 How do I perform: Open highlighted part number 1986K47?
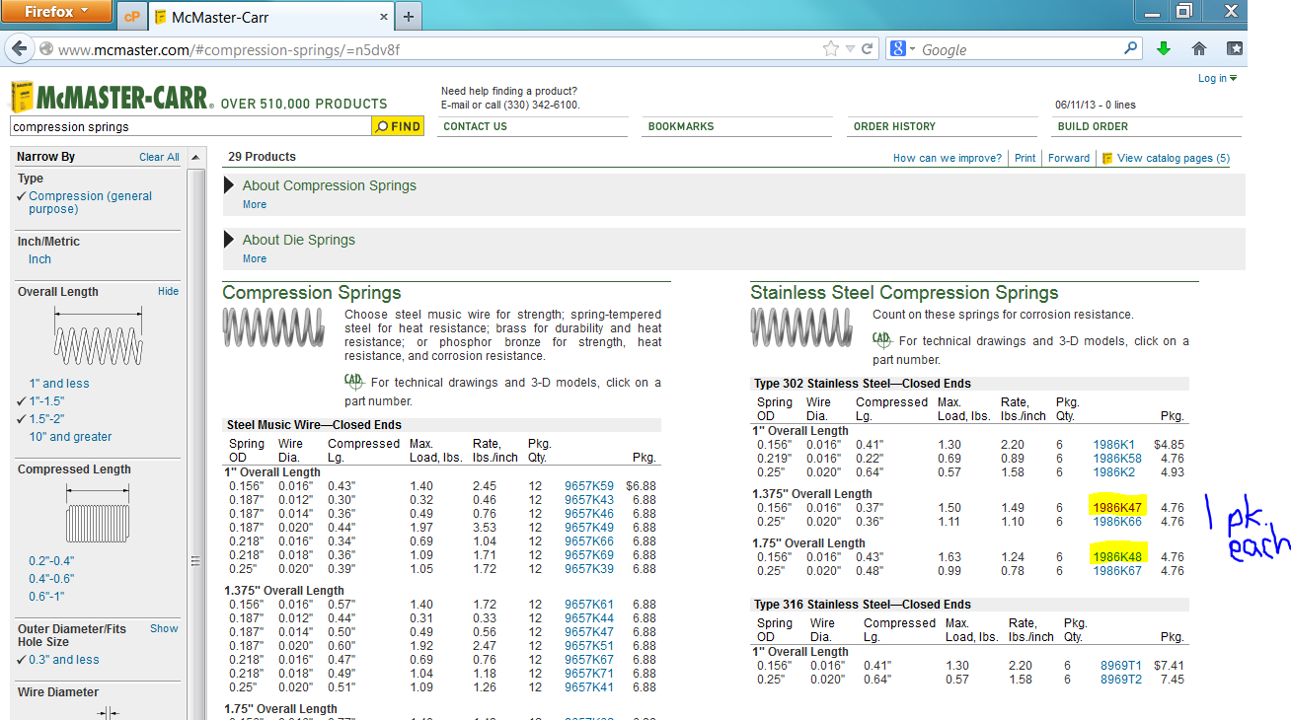(x=1117, y=508)
